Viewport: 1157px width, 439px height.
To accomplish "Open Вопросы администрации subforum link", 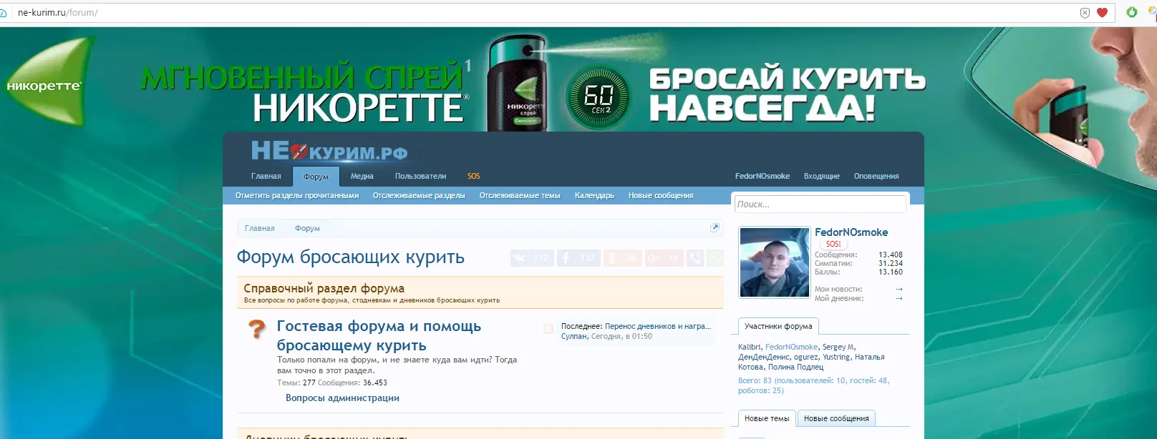I will [342, 398].
